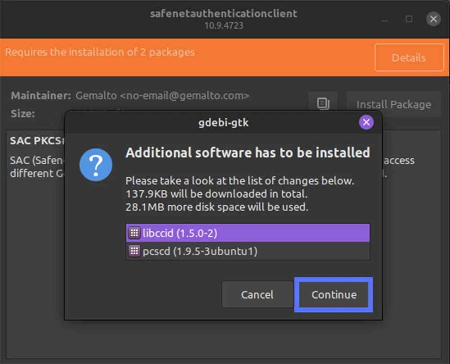The width and height of the screenshot is (450, 364).
Task: Close the gdebi-gtk dialog with purple X
Action: (366, 122)
